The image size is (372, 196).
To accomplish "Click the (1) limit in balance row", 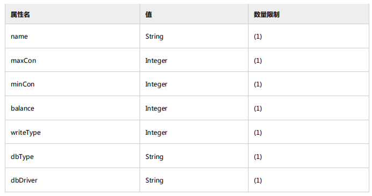I will [258, 108].
